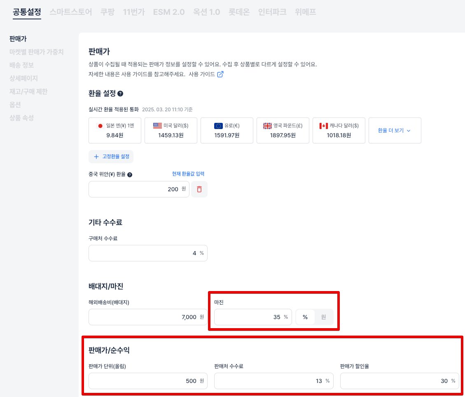Click the 판매가/순수익 heading
Image resolution: width=465 pixels, height=397 pixels.
point(109,350)
